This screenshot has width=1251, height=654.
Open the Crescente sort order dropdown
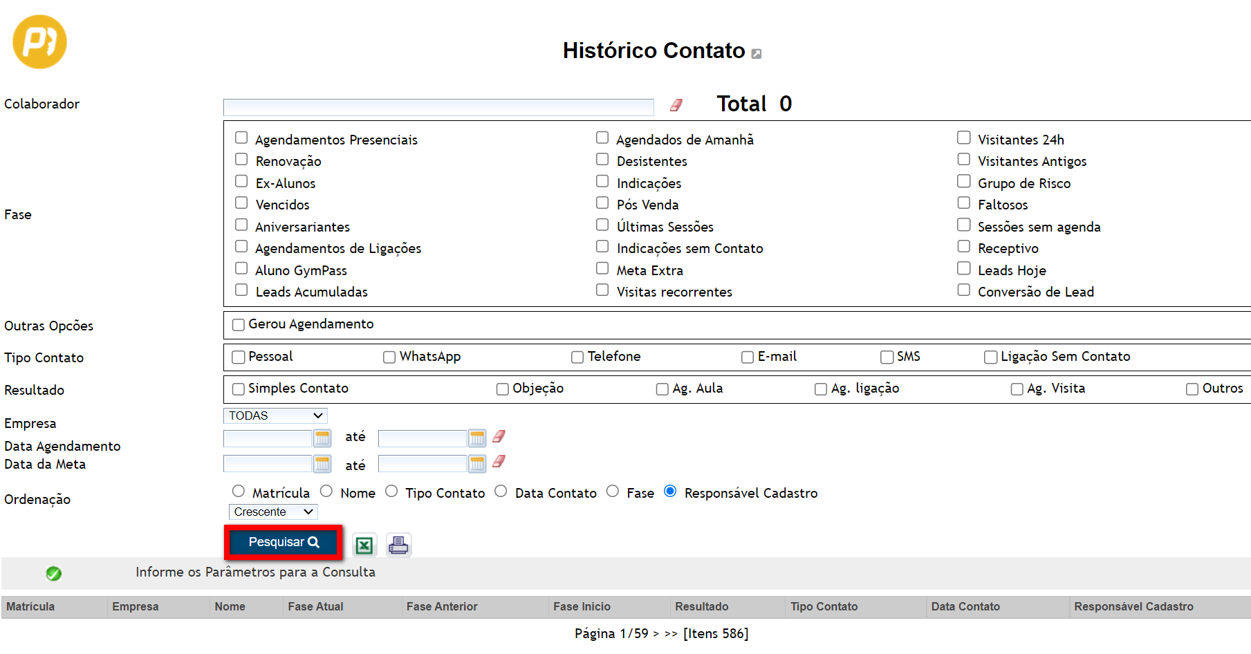(x=273, y=512)
